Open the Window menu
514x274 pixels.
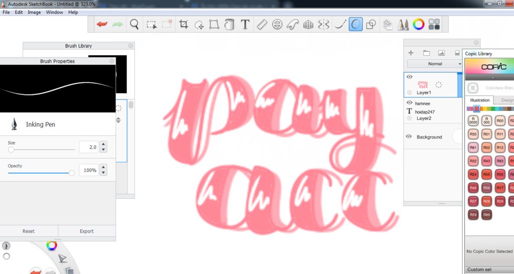pos(54,12)
